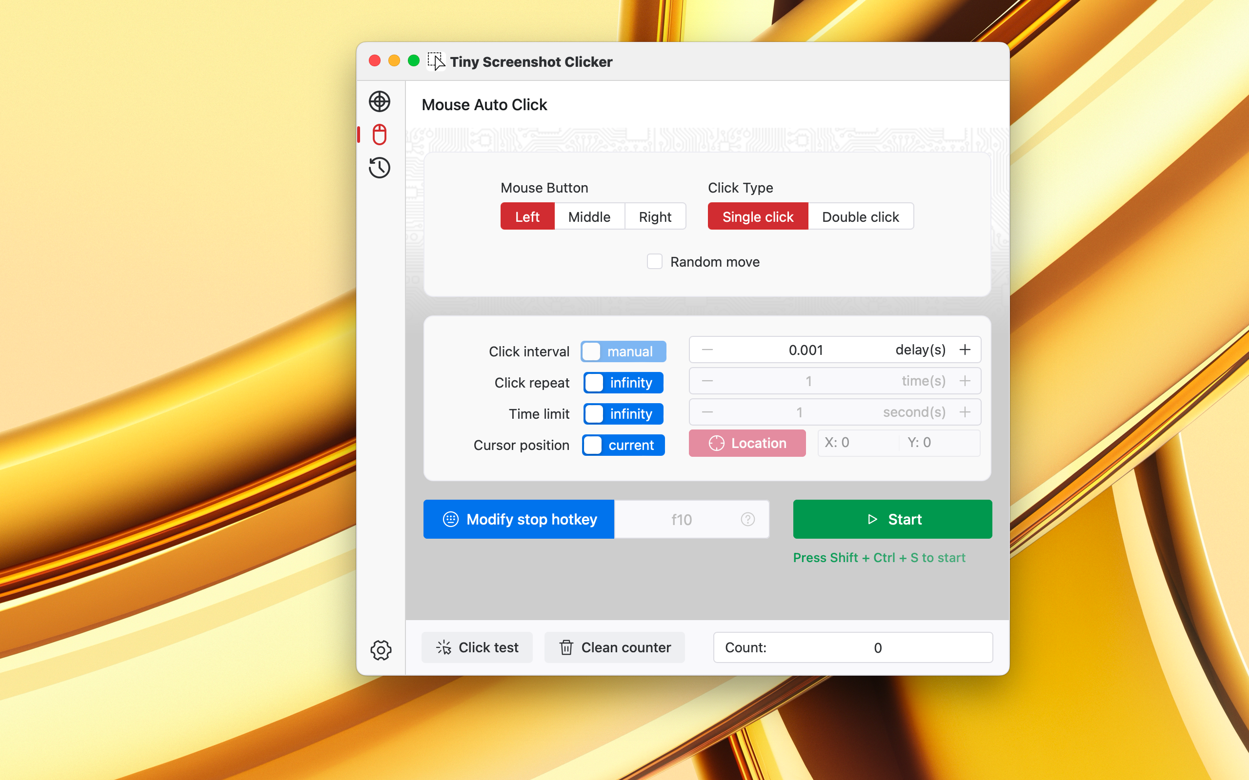Image resolution: width=1249 pixels, height=780 pixels.
Task: Open the settings gear icon
Action: (x=381, y=650)
